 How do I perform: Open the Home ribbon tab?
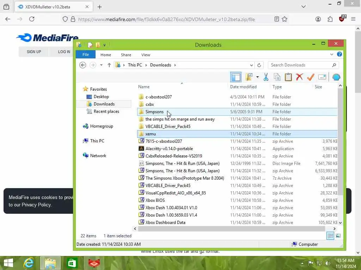click(106, 55)
